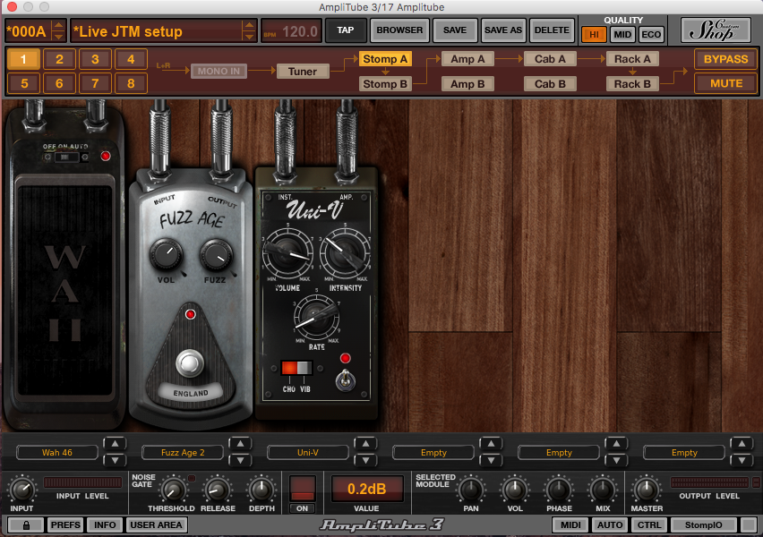Open next preset after Live JTM setup
The image size is (763, 537).
[x=249, y=37]
